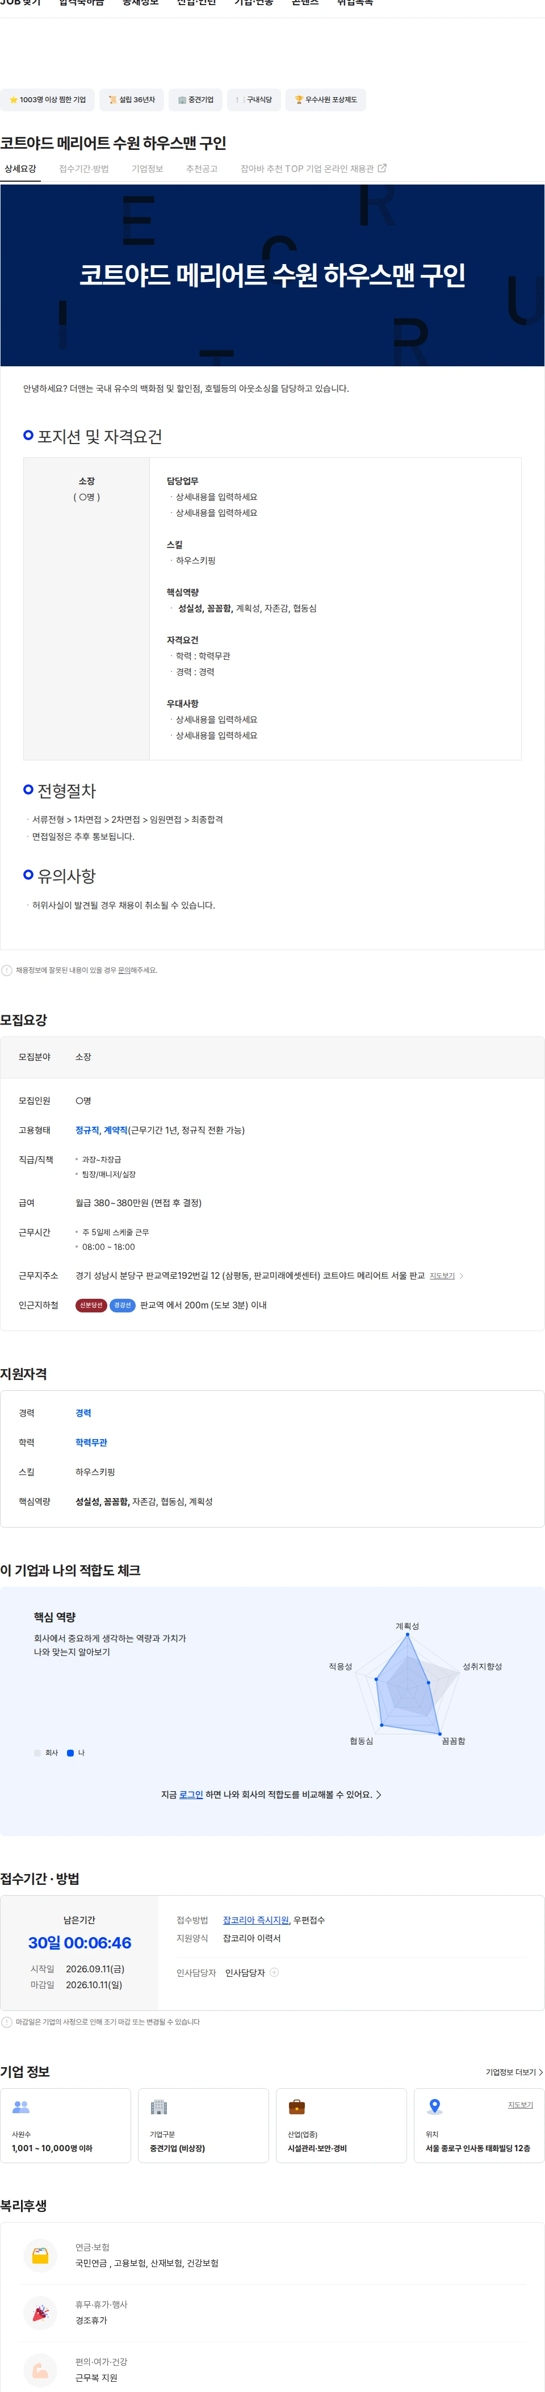Click the 꼼꼼함 radar chart label
The height and width of the screenshot is (2392, 545).
(453, 1740)
